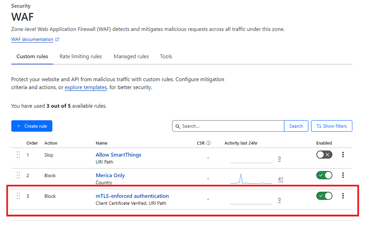The image size is (371, 229).
Task: Enable the Allow SmartThings rule toggle
Action: click(324, 154)
